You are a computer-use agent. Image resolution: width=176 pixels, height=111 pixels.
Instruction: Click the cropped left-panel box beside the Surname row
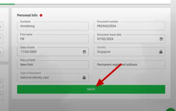pos(1,26)
